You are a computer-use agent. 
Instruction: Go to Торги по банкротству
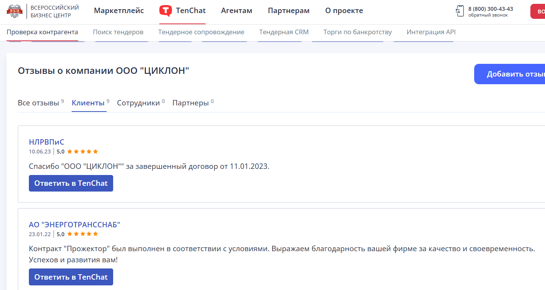tap(358, 32)
